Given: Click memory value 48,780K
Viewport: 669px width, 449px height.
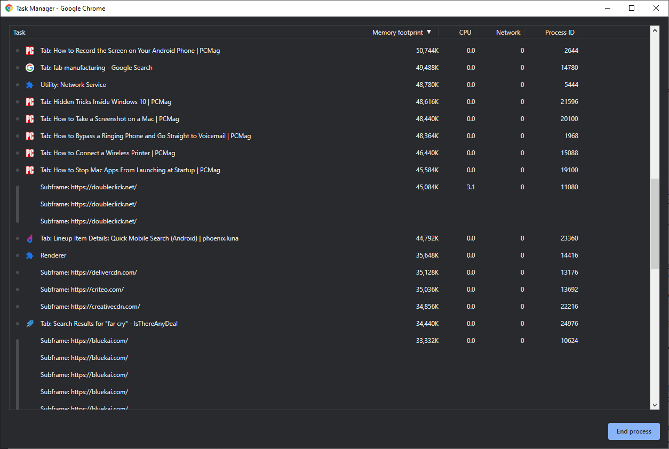Looking at the screenshot, I should point(427,85).
